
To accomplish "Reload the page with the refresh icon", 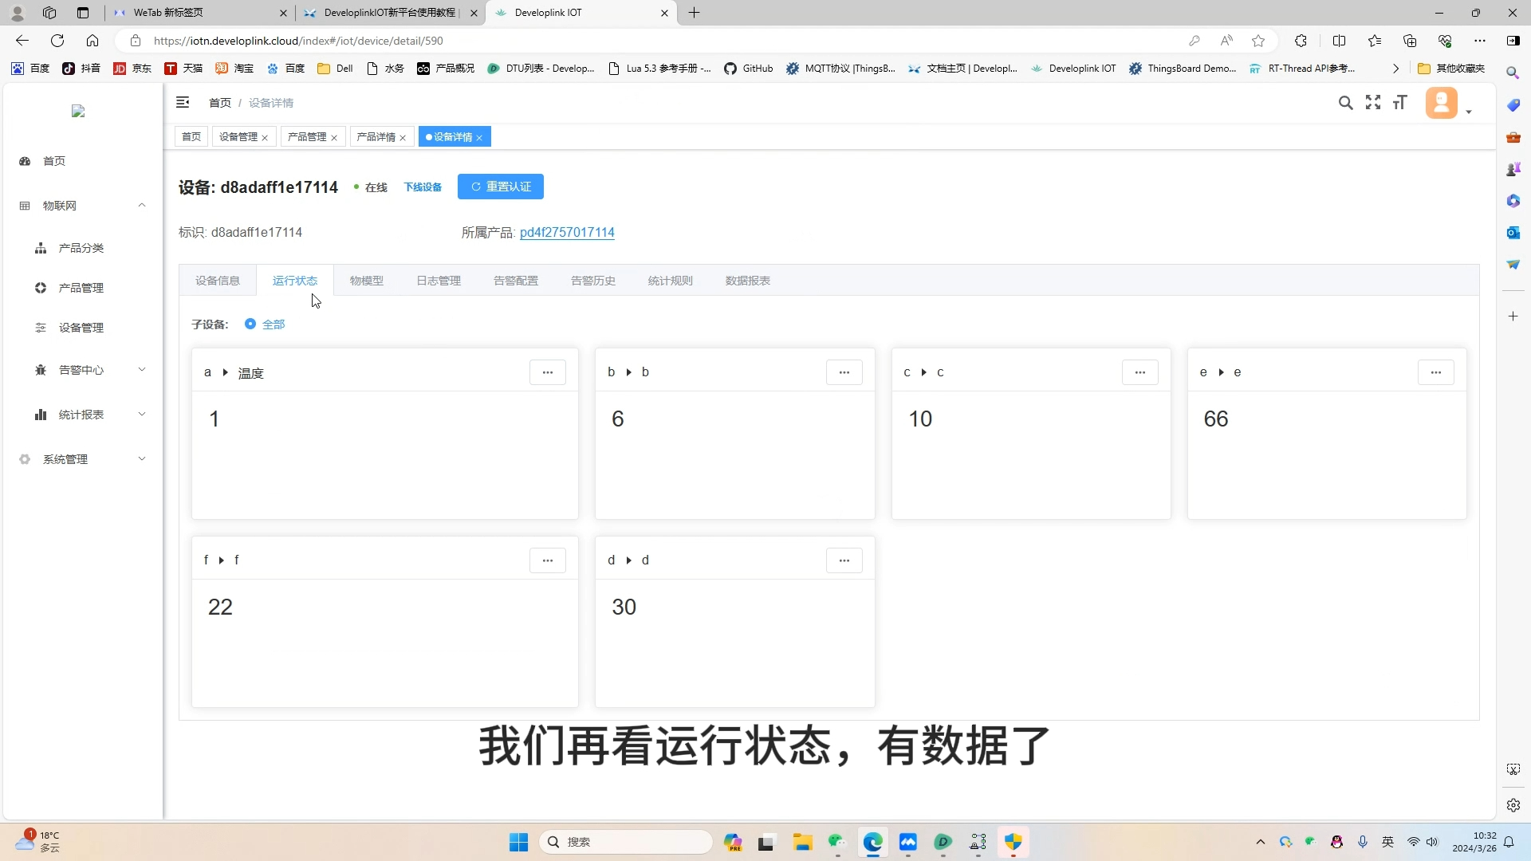I will 57,41.
